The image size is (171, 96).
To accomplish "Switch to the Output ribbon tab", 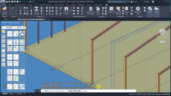I will click(30, 5).
